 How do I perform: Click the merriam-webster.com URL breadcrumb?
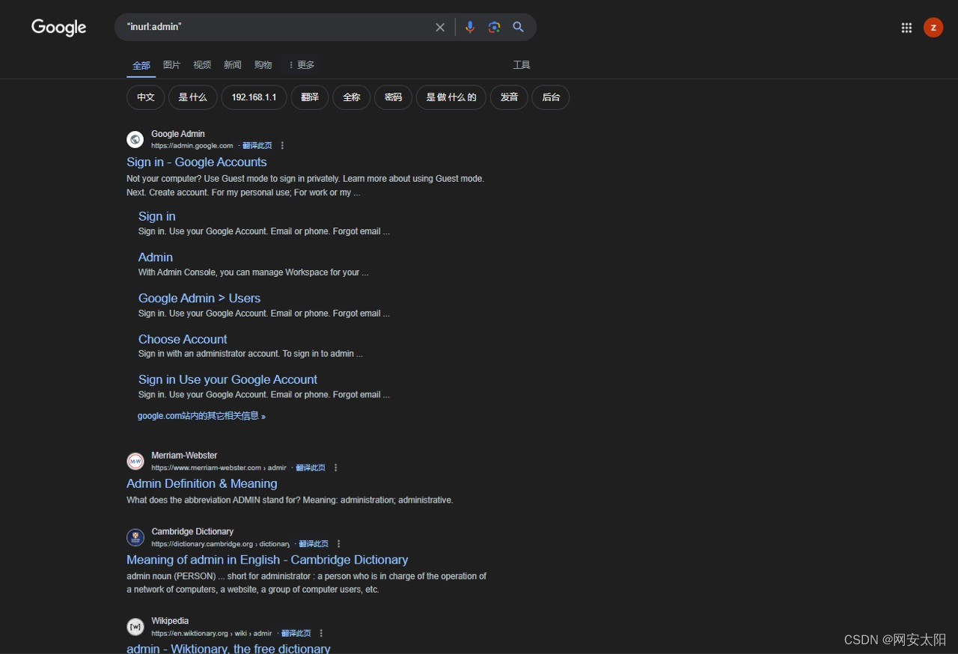pyautogui.click(x=219, y=468)
